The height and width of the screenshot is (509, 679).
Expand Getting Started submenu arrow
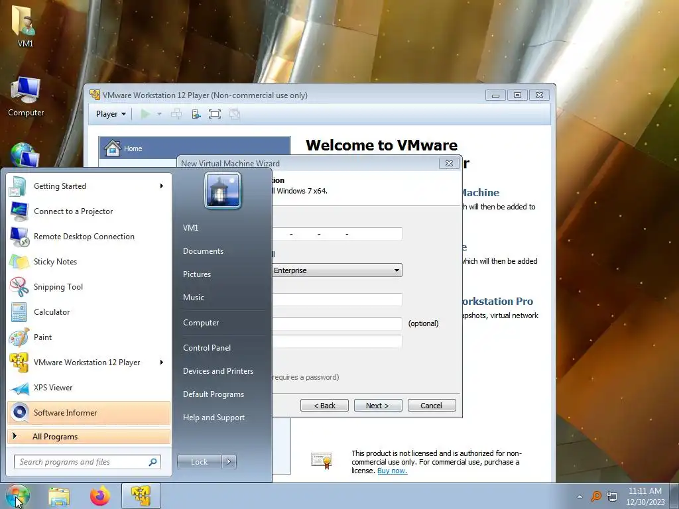pos(162,186)
